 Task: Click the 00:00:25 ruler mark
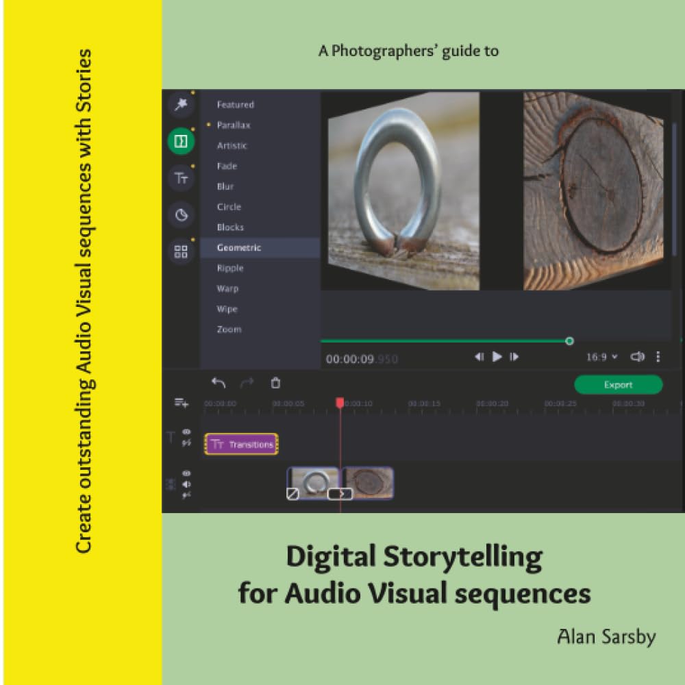560,403
